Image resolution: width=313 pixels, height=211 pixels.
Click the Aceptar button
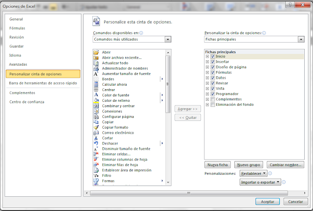tap(268, 202)
